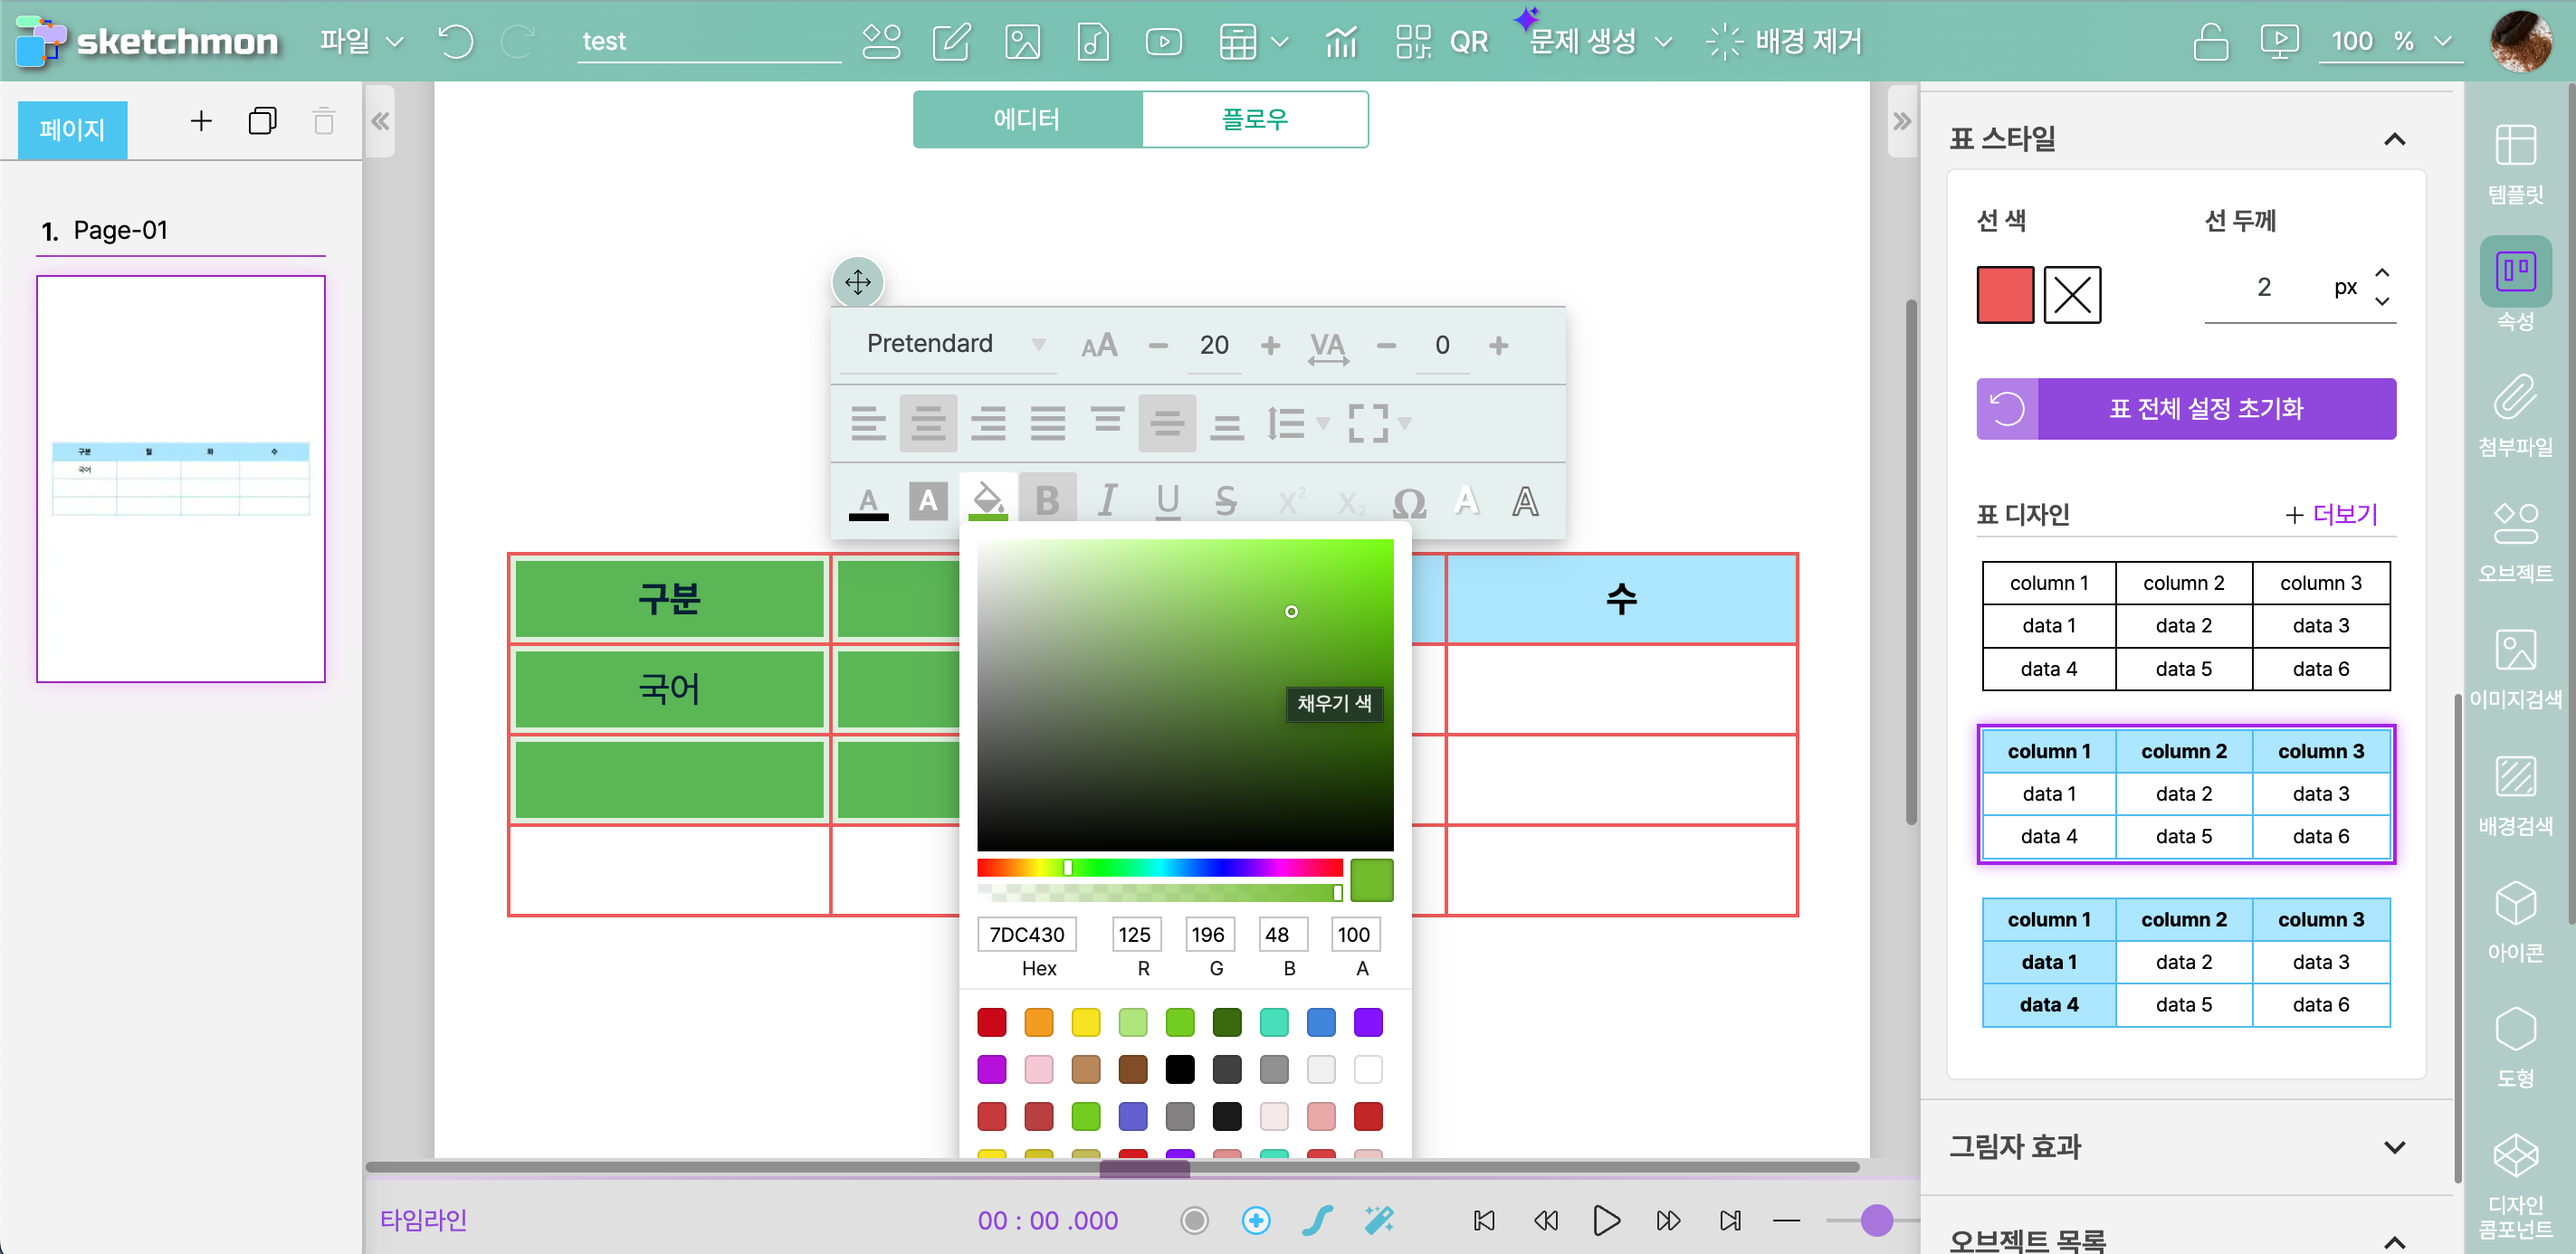Select the special character omega icon
This screenshot has height=1254, width=2576.
[1408, 501]
